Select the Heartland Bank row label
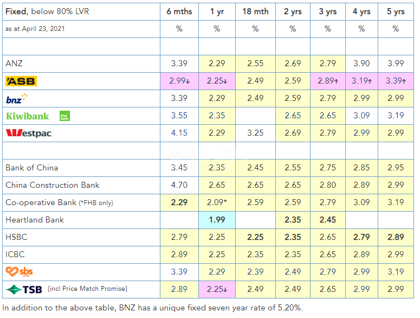This screenshot has width=420, height=318. tap(35, 220)
